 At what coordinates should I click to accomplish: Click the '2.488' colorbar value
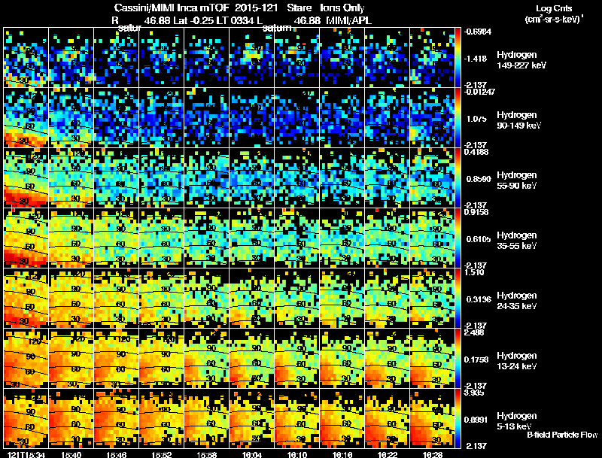coord(474,332)
